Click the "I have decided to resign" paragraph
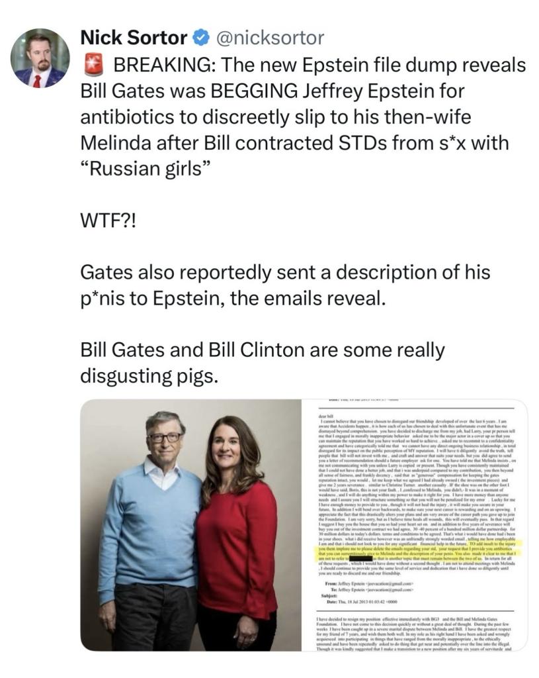This screenshot has height=678, width=539. pos(415,632)
